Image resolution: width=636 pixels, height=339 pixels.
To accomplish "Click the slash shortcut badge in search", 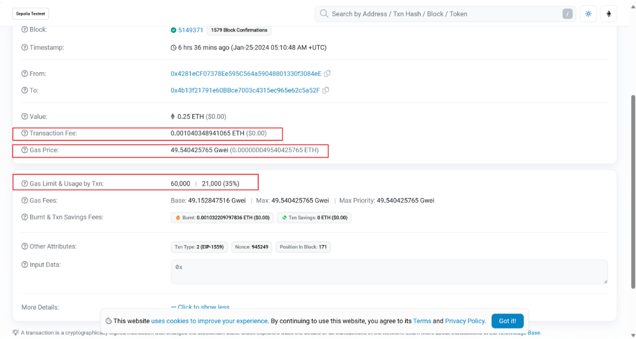I will pos(568,14).
